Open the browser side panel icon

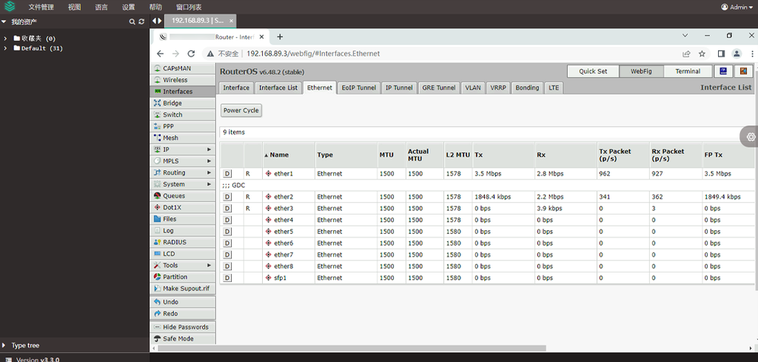pos(721,53)
